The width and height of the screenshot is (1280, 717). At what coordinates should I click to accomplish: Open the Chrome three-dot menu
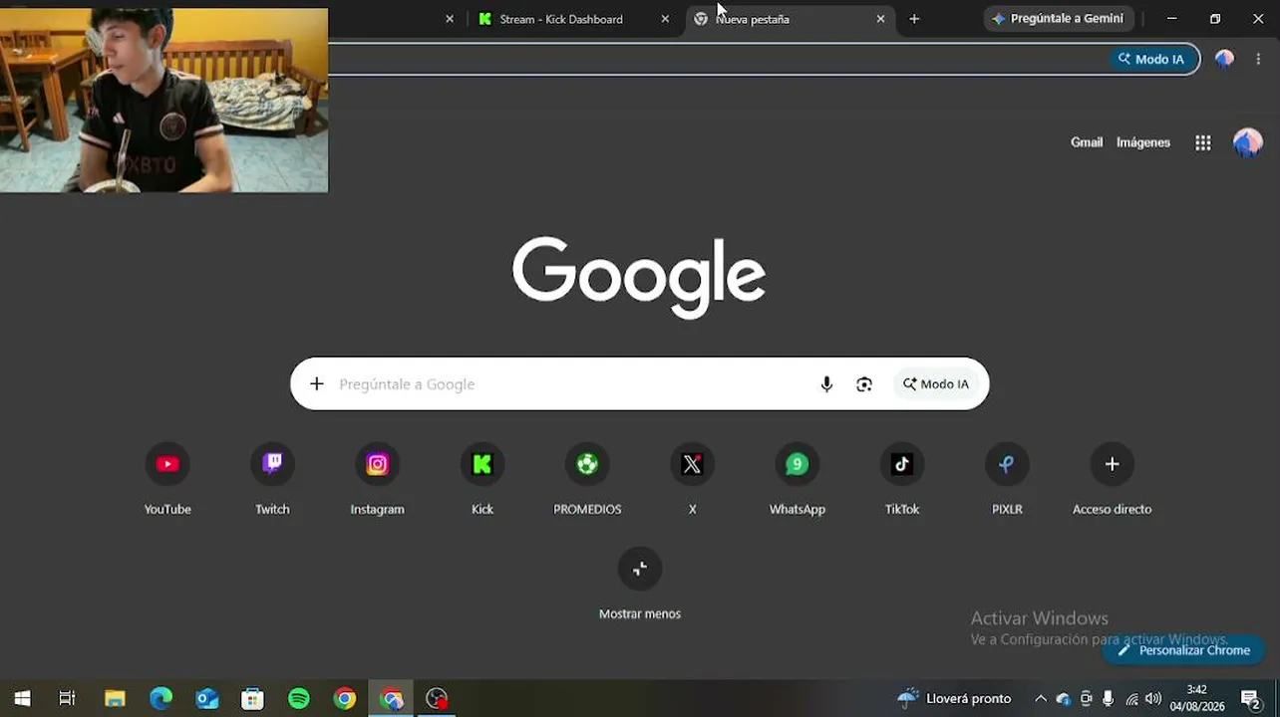[x=1259, y=59]
